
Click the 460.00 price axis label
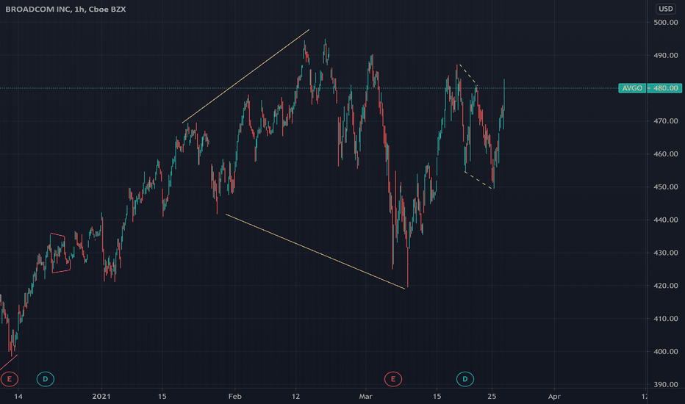point(665,154)
